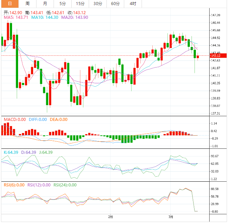The image size is (228, 223).
Task: Click the J:64.39 label
Action: [46, 152]
